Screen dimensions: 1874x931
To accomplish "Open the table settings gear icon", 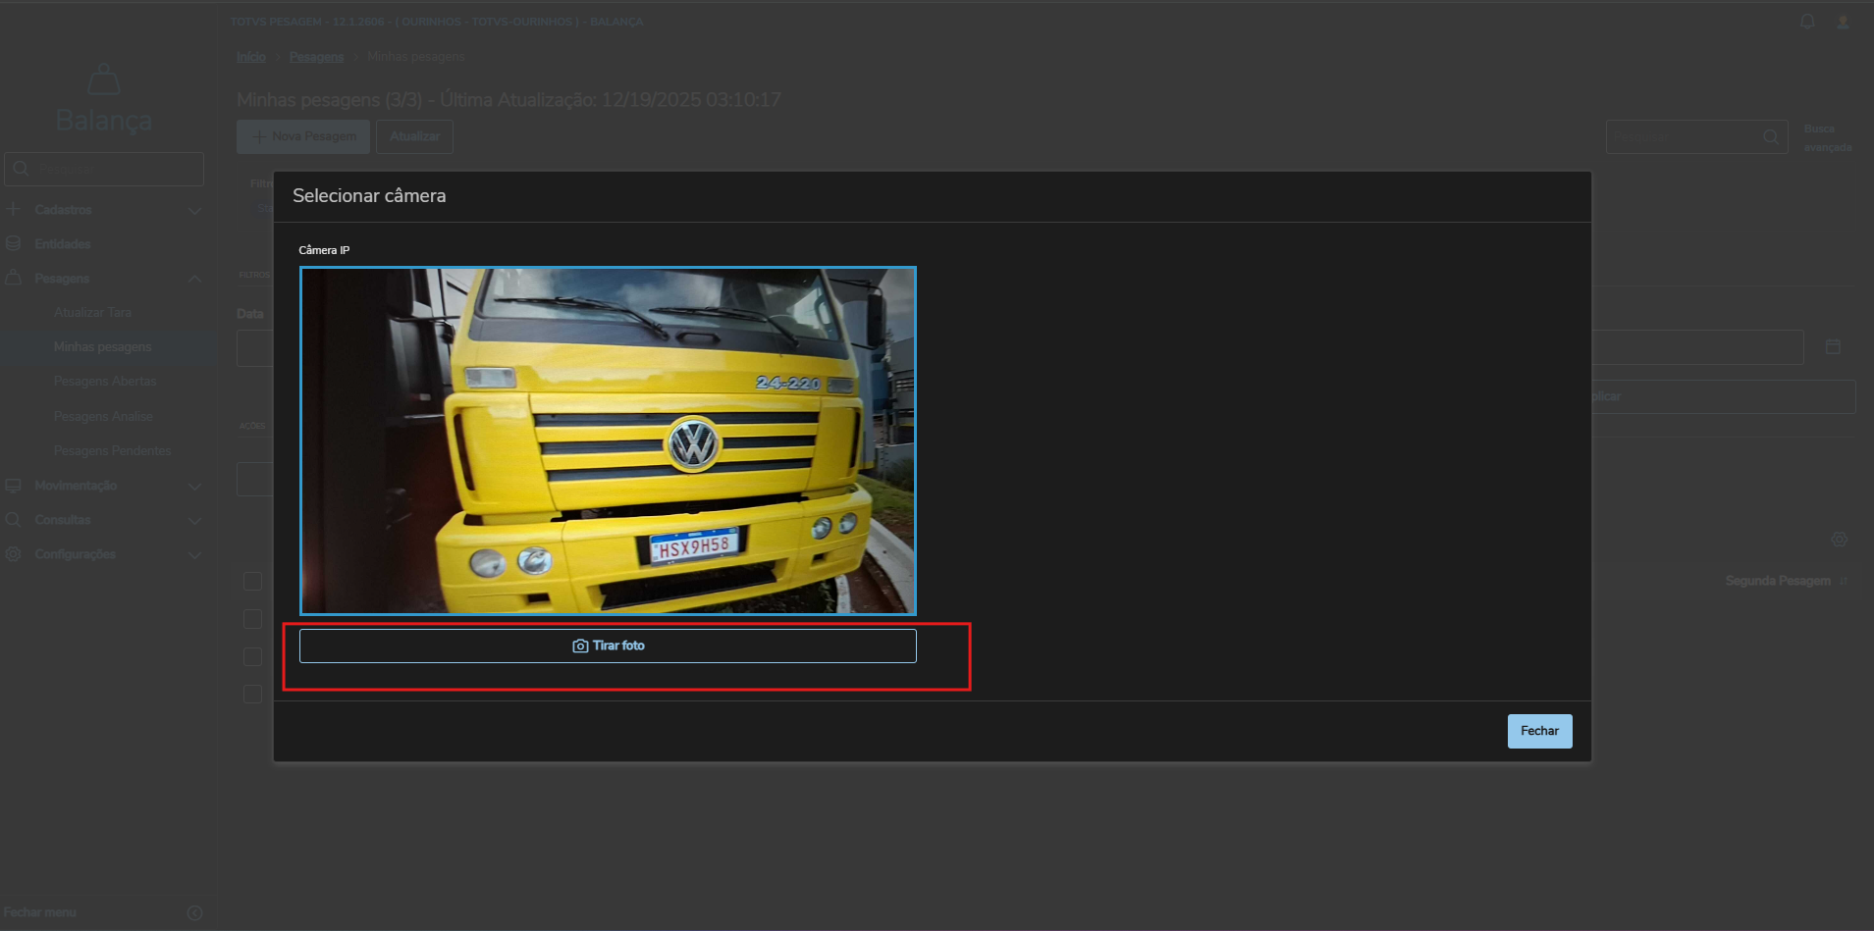I will click(1840, 540).
